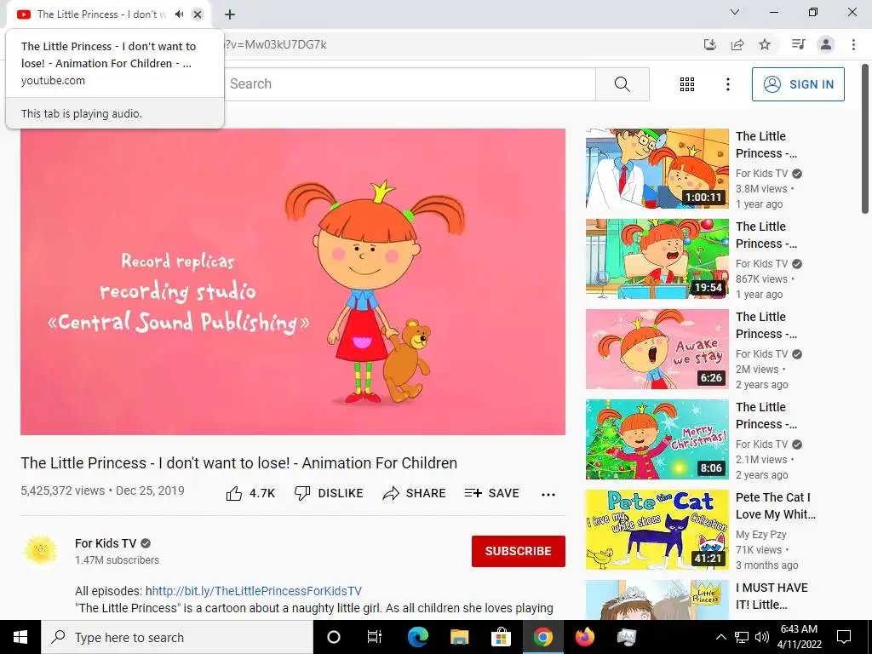
Task: Click the page vertical scrollbar
Action: [x=865, y=139]
